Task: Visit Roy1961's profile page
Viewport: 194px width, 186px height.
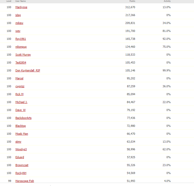Action: tap(21, 39)
